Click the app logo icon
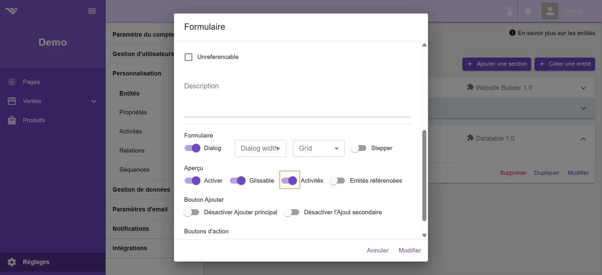This screenshot has width=602, height=275. pyautogui.click(x=11, y=11)
